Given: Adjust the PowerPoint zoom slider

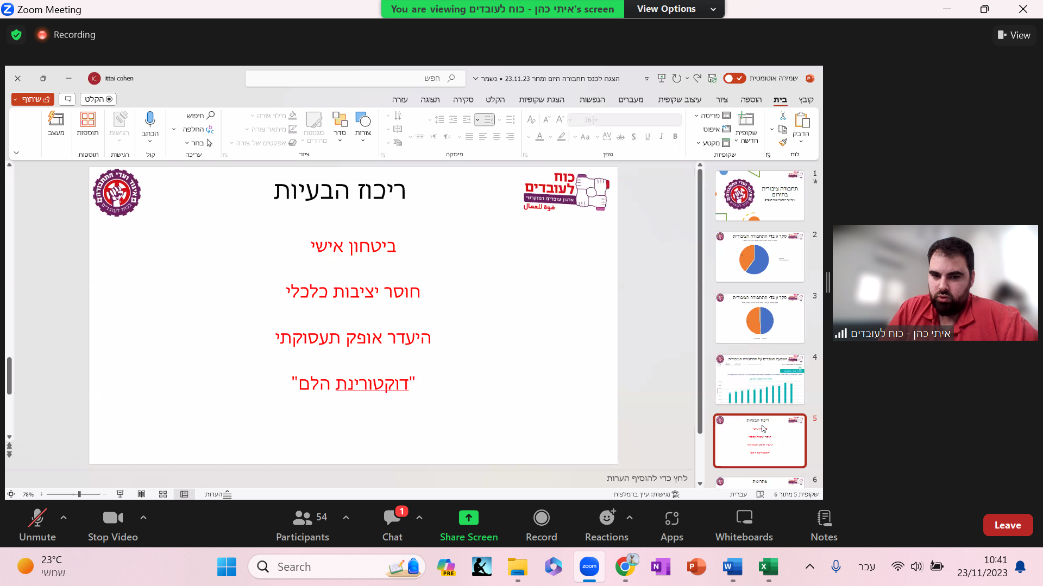Looking at the screenshot, I should click(x=79, y=494).
